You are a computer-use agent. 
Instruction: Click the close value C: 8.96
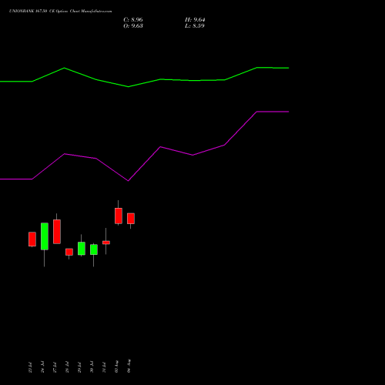[x=133, y=20]
